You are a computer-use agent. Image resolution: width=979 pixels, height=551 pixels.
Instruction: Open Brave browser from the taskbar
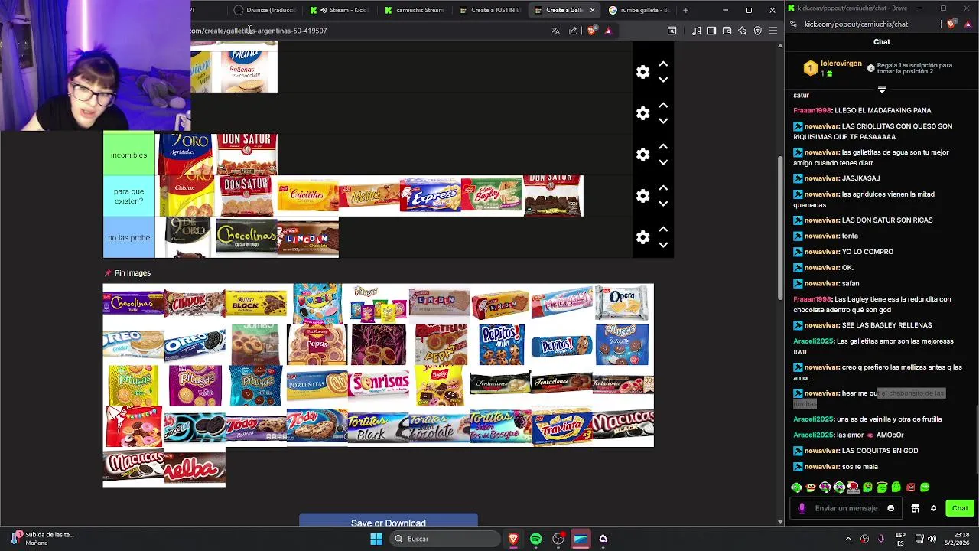[x=513, y=539]
